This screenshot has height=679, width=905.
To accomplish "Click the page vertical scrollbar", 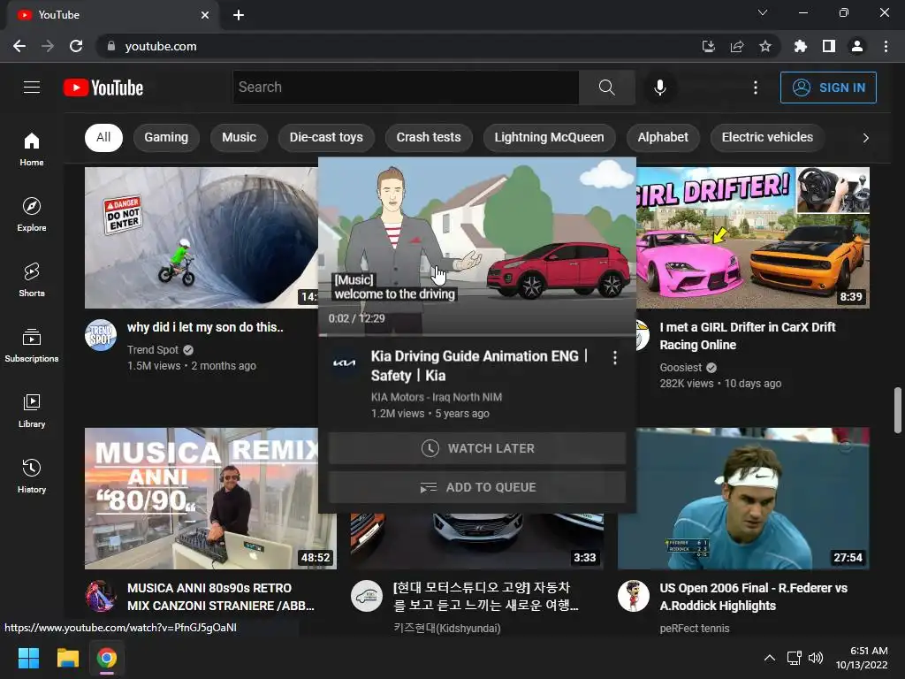I will click(898, 410).
